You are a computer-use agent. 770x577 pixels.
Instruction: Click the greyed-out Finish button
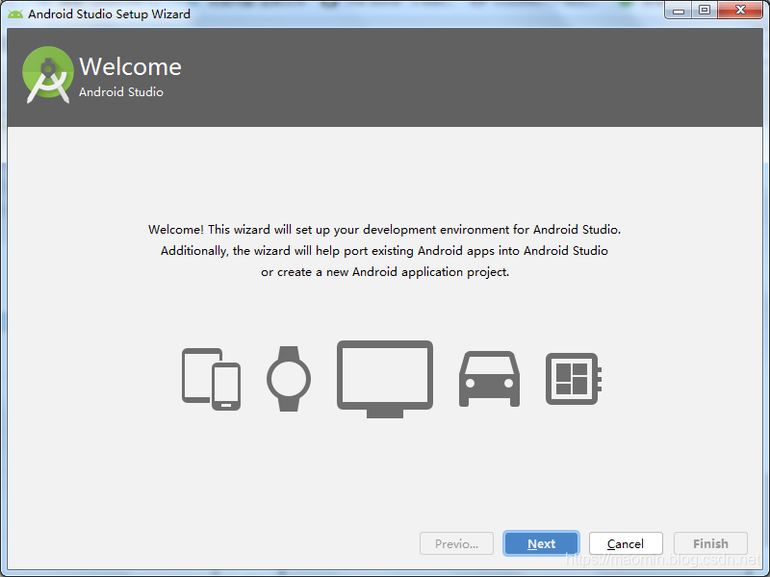710,543
